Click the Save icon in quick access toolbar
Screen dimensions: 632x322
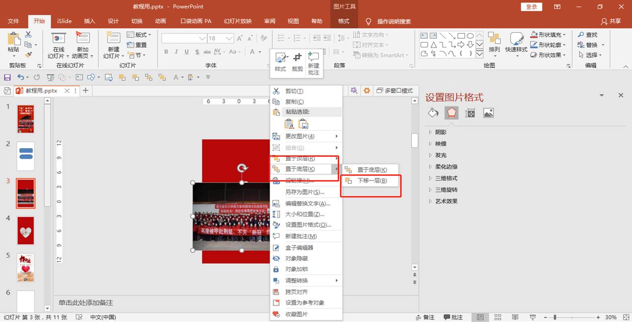pyautogui.click(x=7, y=77)
